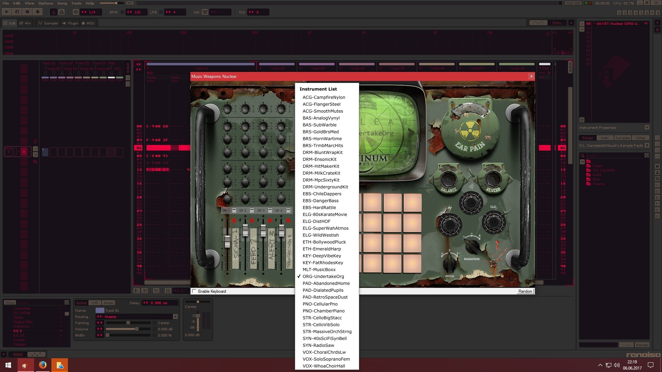Stop playback with the Stop button
This screenshot has height=372, width=662.
(27, 12)
